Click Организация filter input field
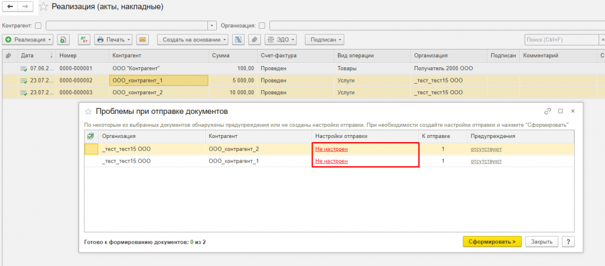Screen dimensions: 605x266 click(437, 26)
